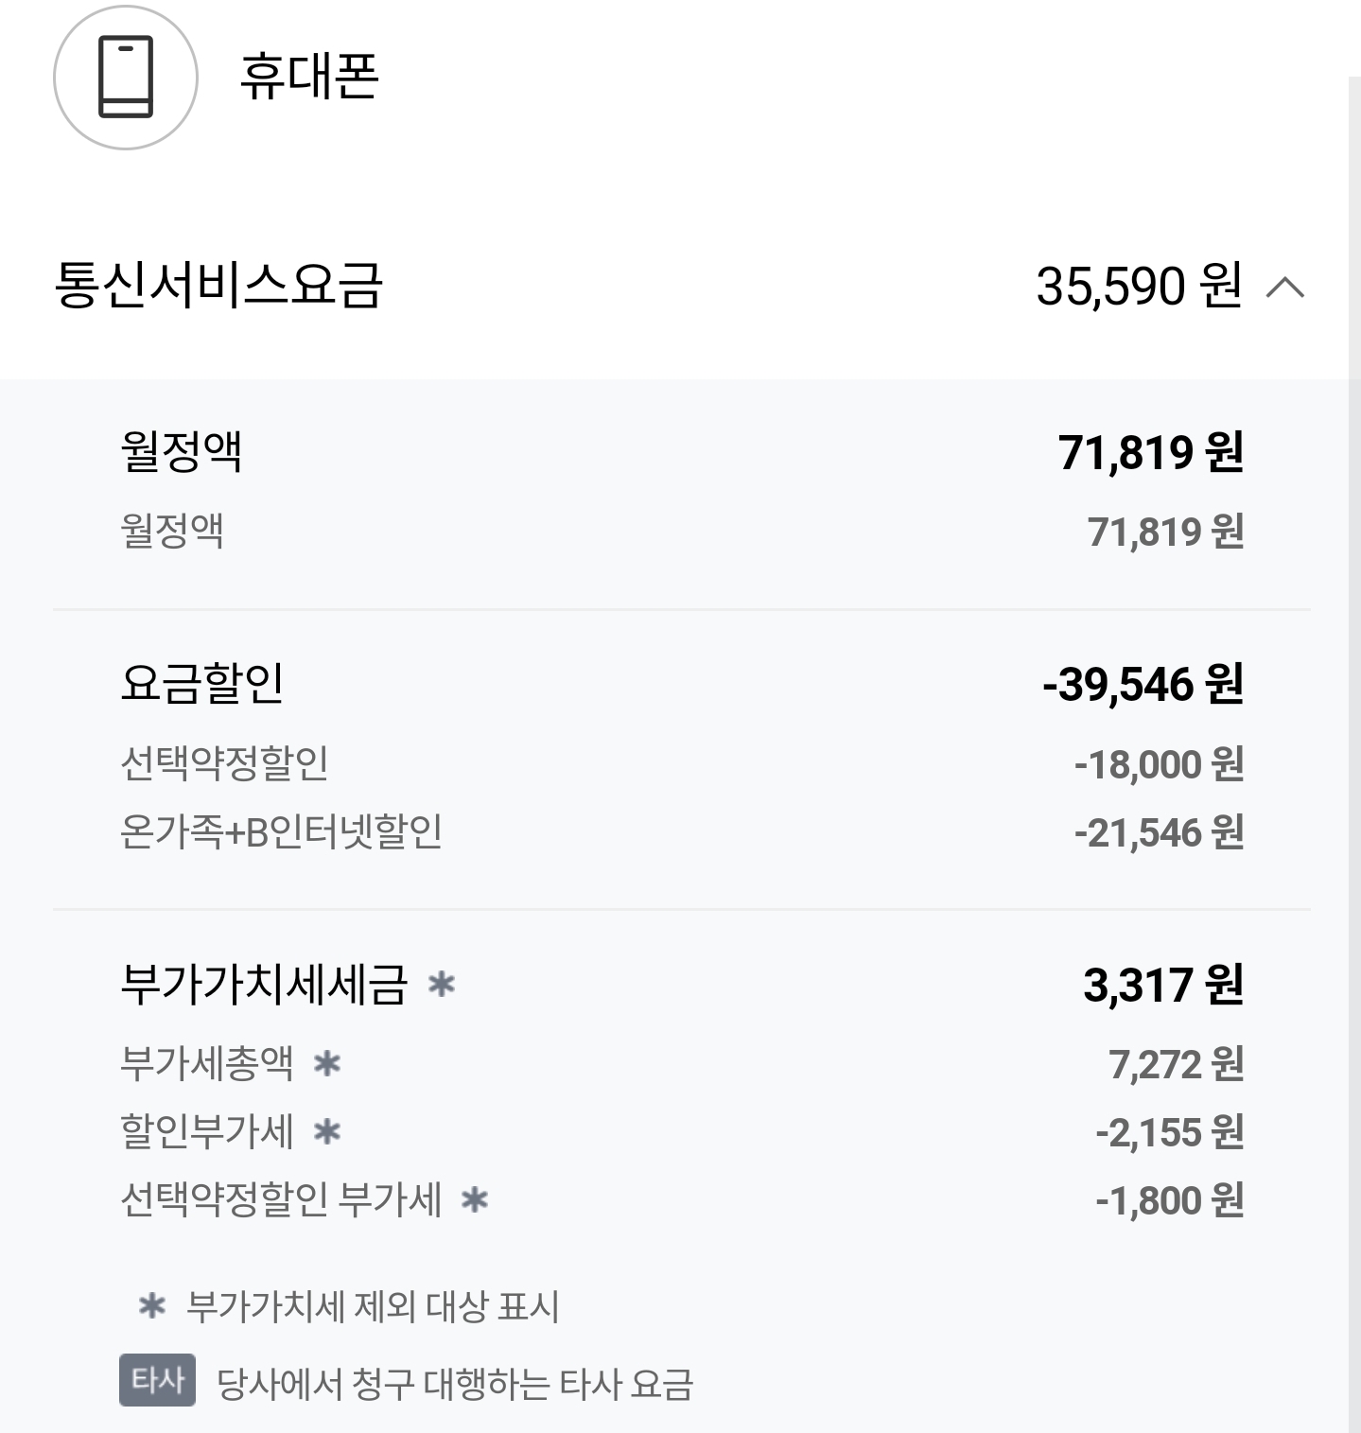
Task: Click the mobile phone icon
Action: pos(126,78)
